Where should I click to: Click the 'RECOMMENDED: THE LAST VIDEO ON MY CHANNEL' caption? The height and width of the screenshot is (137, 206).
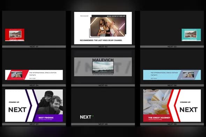pyautogui.click(x=101, y=40)
